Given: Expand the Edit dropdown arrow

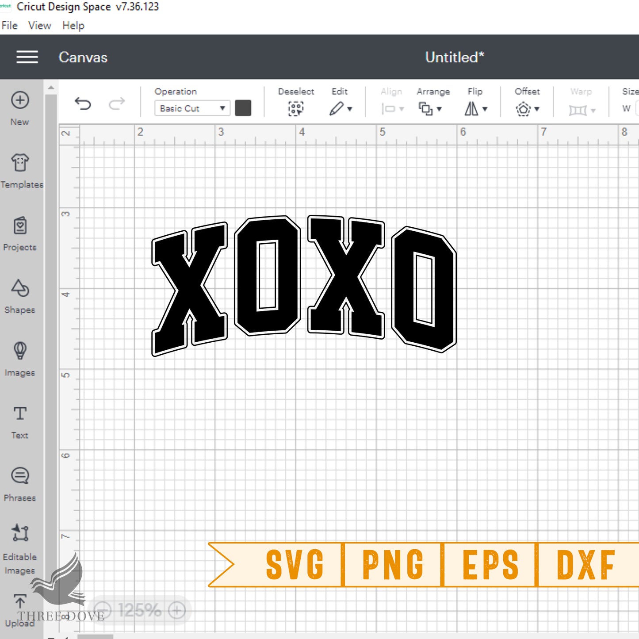Looking at the screenshot, I should coord(350,109).
